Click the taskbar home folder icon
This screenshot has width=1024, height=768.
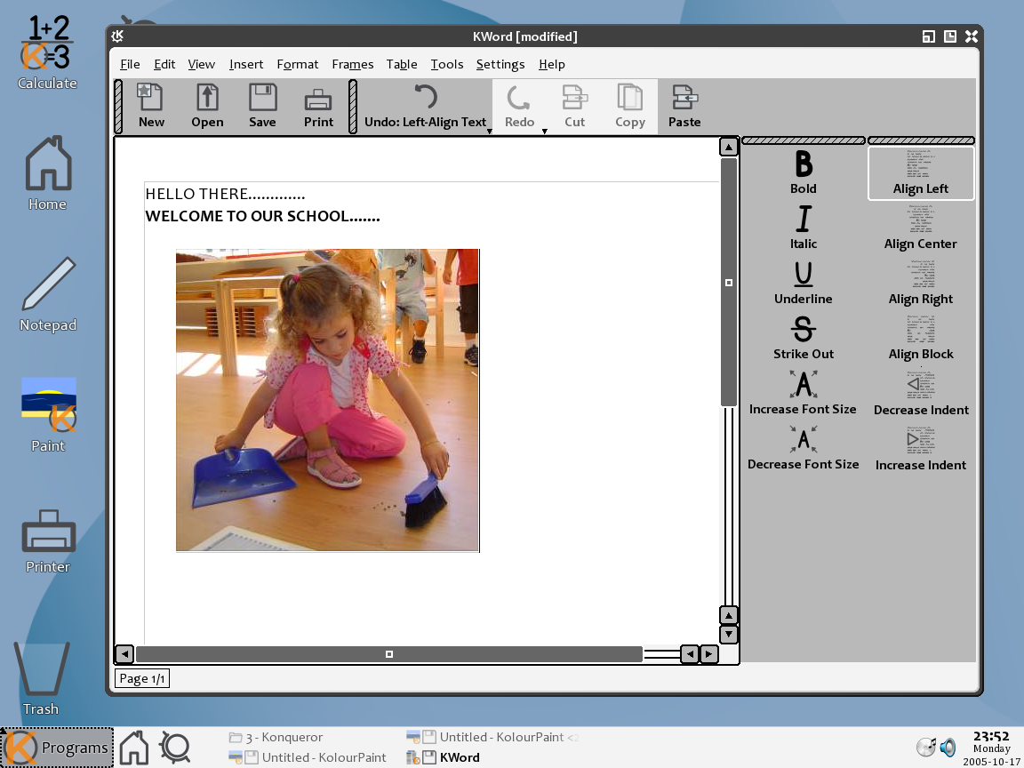pyautogui.click(x=134, y=747)
